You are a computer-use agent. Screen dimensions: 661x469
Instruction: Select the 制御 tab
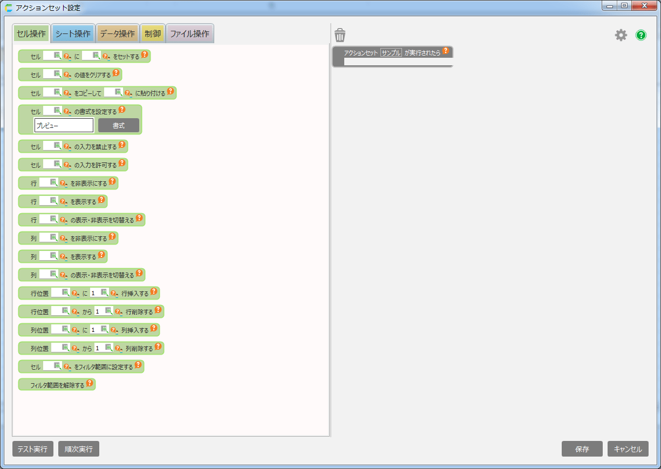153,34
